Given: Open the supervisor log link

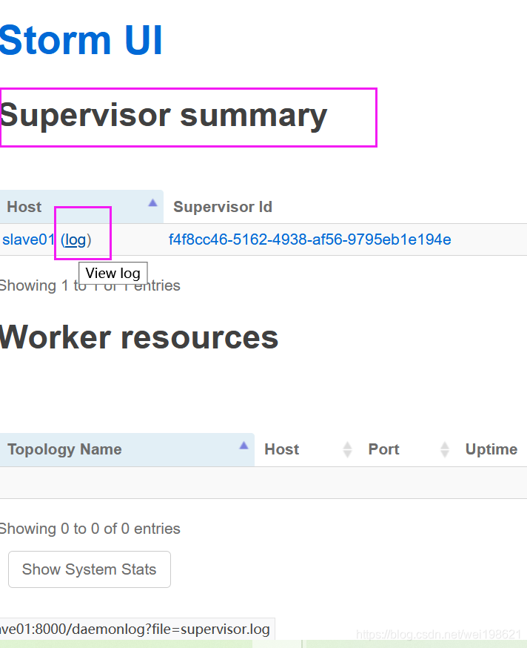Looking at the screenshot, I should point(75,239).
